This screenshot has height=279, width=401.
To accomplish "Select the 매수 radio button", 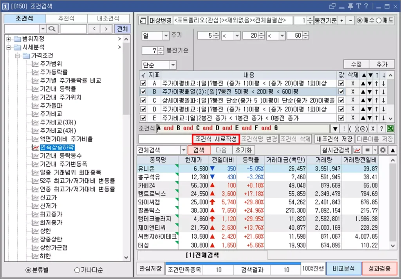I will [x=359, y=21].
